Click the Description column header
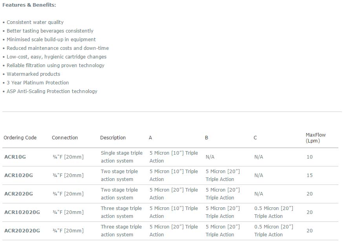345x243 pixels. coord(113,138)
